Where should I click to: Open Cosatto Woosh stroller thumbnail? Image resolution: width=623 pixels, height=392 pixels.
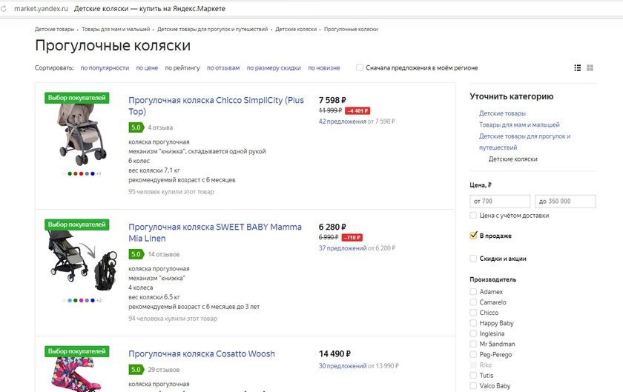(x=76, y=374)
